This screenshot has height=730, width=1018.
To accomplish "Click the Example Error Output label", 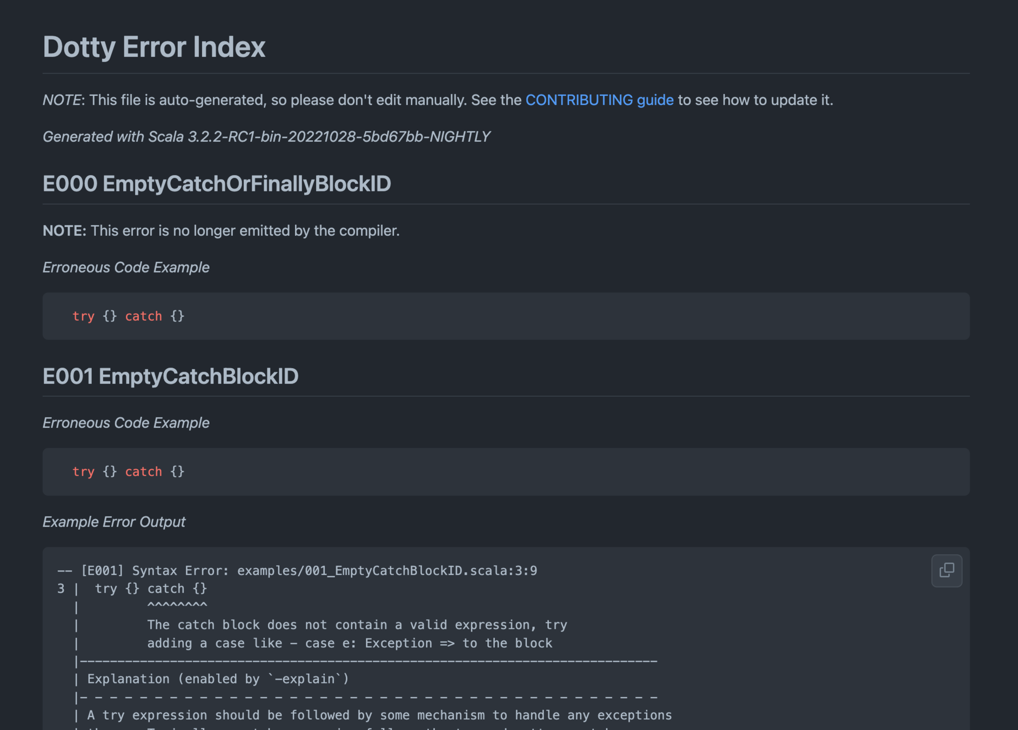I will tap(114, 522).
